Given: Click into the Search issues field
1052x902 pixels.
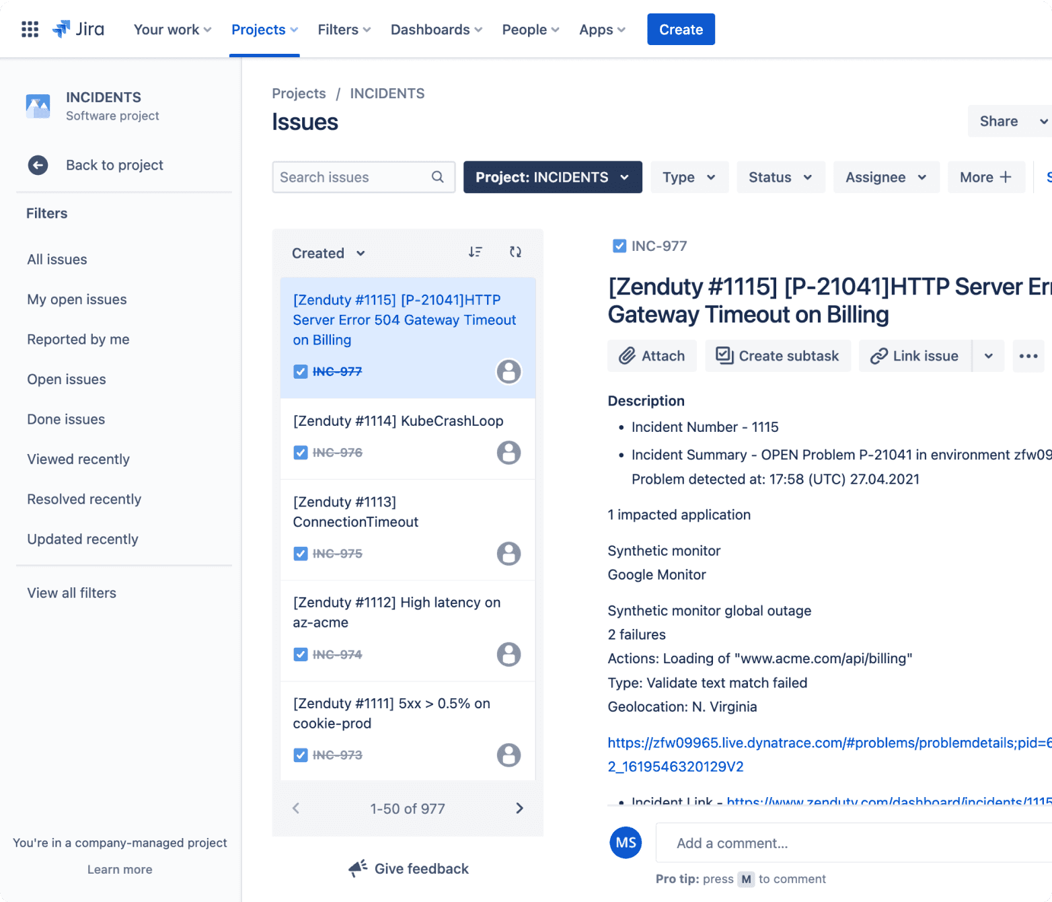Looking at the screenshot, I should click(x=364, y=177).
